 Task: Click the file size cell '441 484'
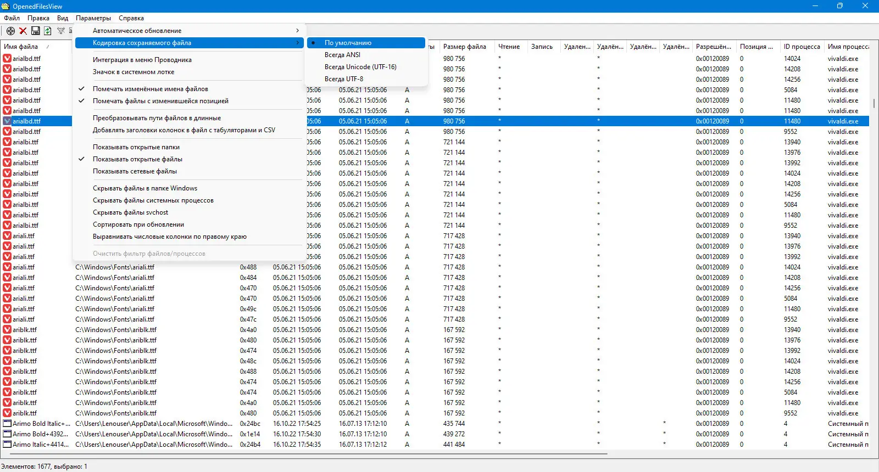pyautogui.click(x=454, y=445)
